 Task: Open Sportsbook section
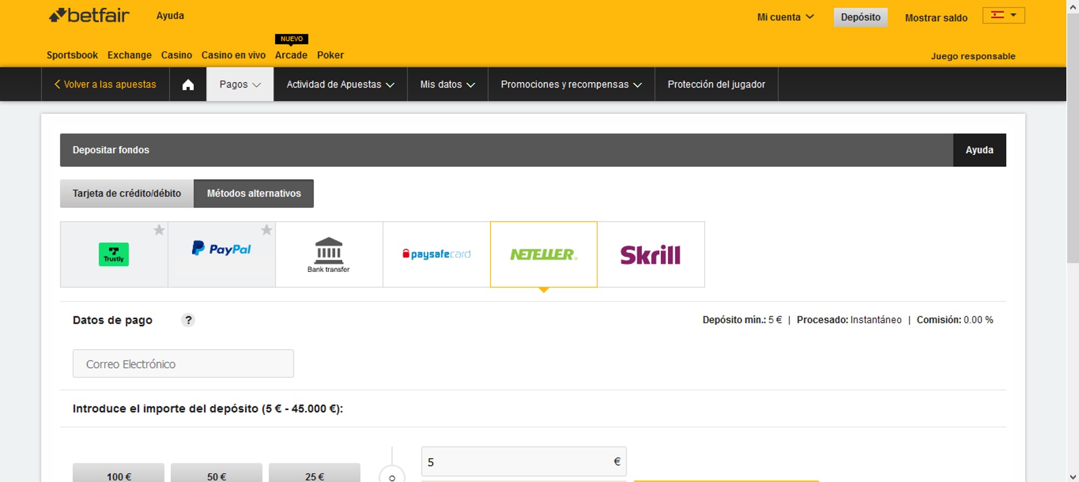(x=72, y=55)
